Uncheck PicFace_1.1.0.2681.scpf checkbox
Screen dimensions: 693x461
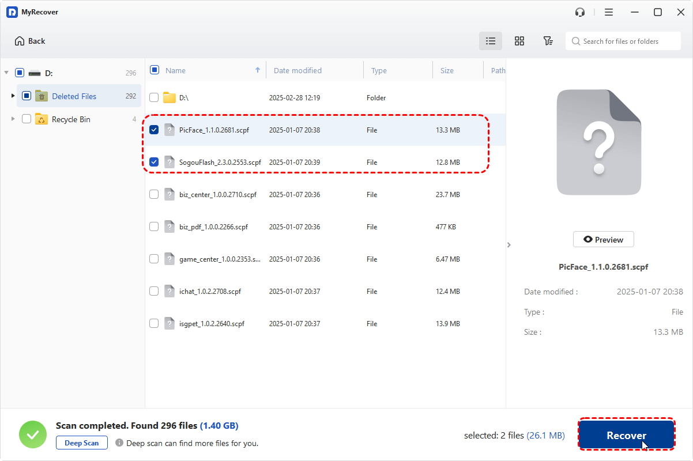(x=154, y=130)
